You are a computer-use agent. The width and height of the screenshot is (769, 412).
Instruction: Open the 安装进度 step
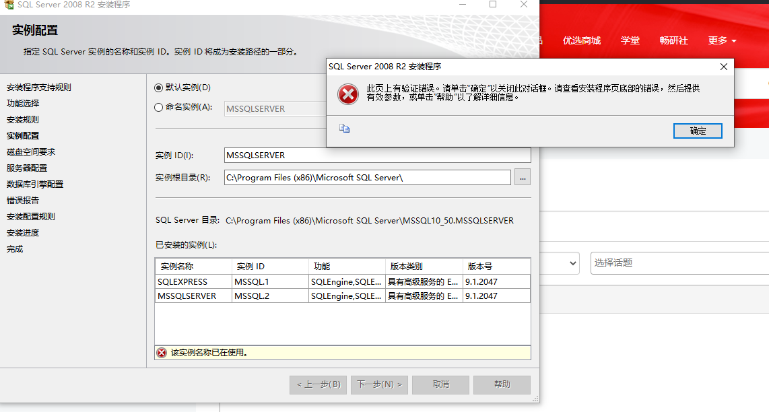[23, 233]
